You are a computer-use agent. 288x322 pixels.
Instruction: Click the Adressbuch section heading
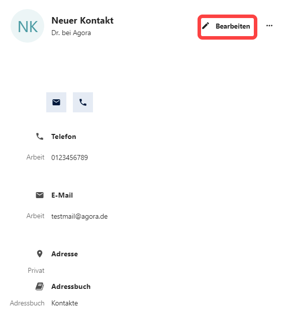click(71, 286)
